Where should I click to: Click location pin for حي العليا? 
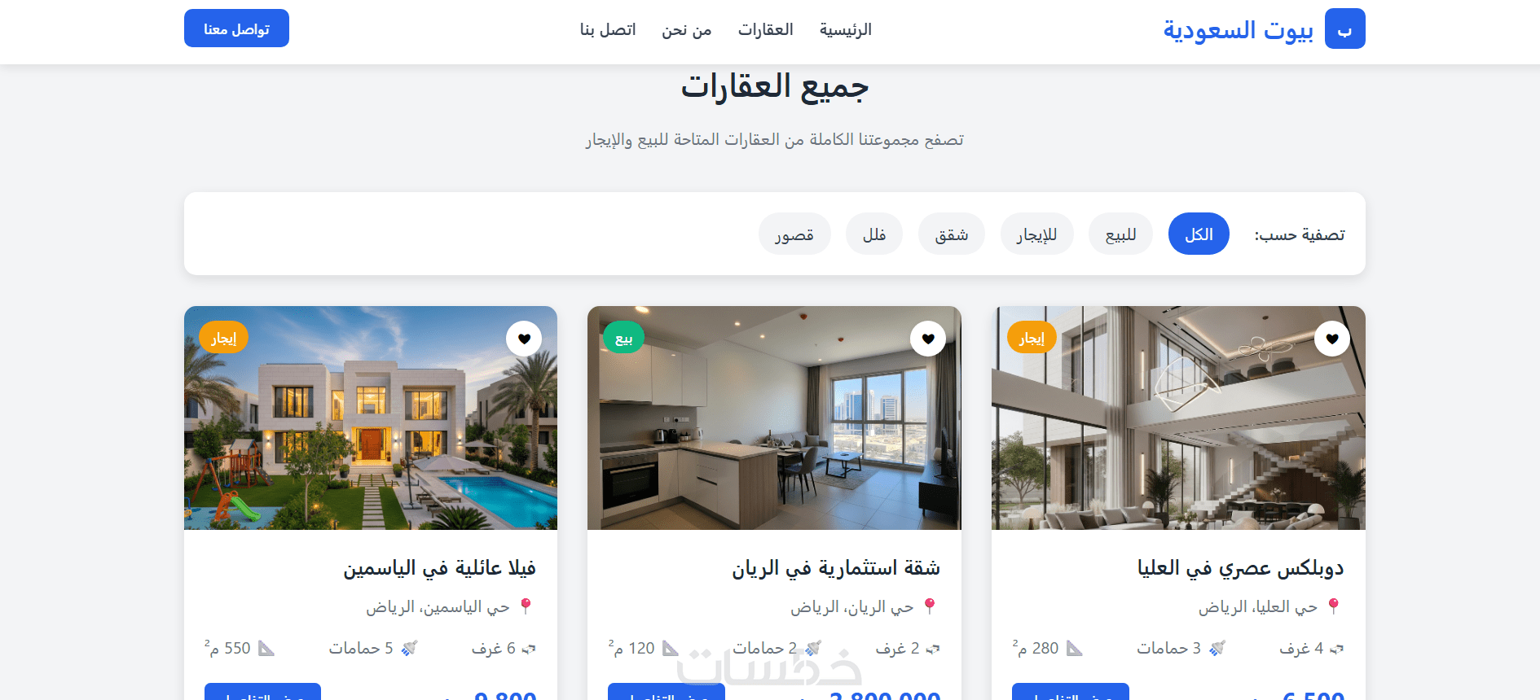click(1334, 606)
